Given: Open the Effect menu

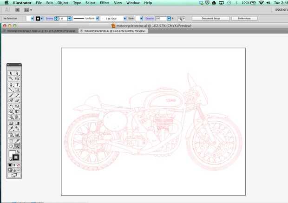Looking at the screenshot, I should click(105, 3).
